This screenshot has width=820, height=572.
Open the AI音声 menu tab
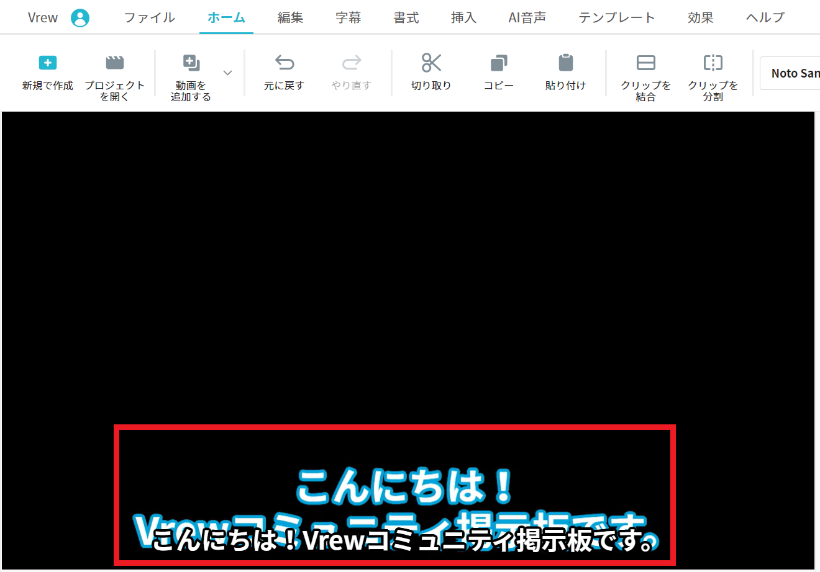point(527,17)
